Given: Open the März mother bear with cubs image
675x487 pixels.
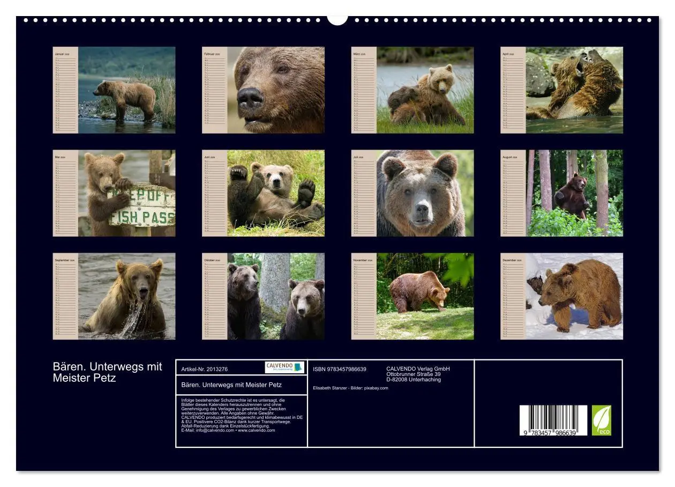Looking at the screenshot, I should click(425, 90).
